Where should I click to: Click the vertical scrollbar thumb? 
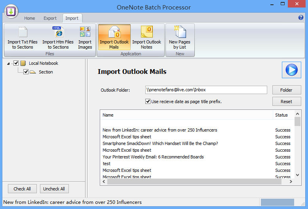pyautogui.click(x=297, y=122)
